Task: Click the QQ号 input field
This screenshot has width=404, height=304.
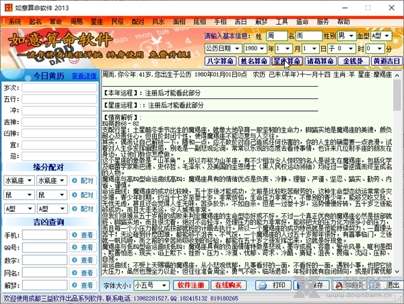Action: (x=45, y=248)
